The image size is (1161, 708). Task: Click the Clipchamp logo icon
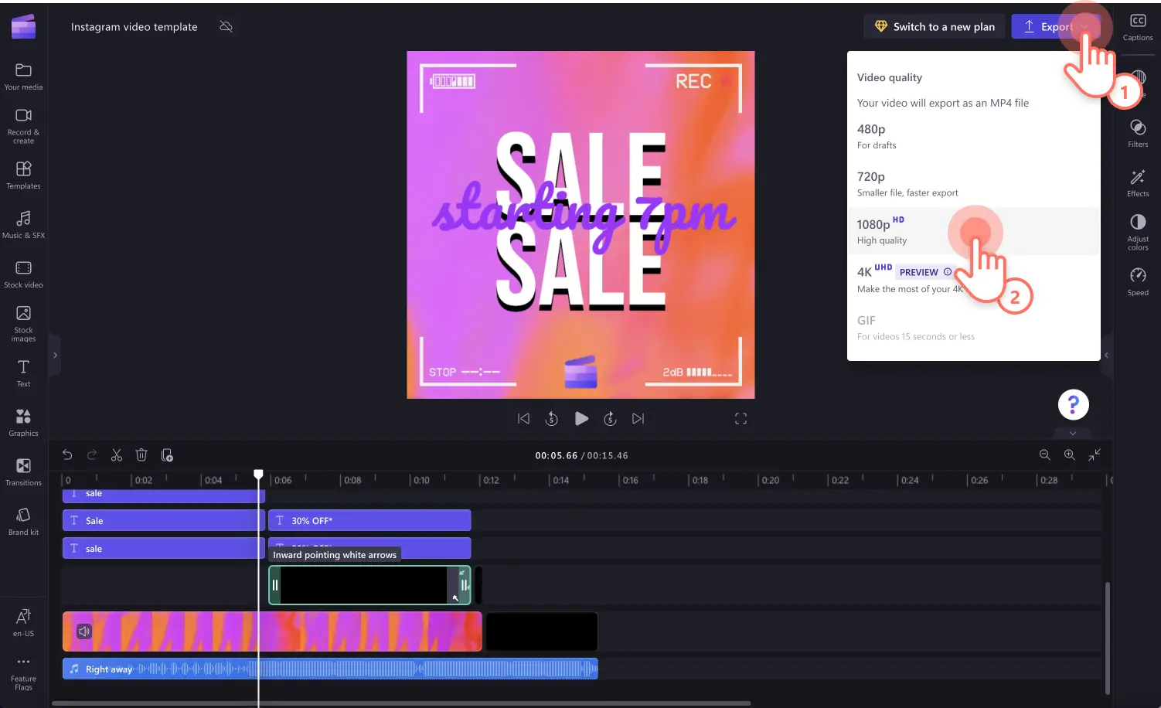23,26
